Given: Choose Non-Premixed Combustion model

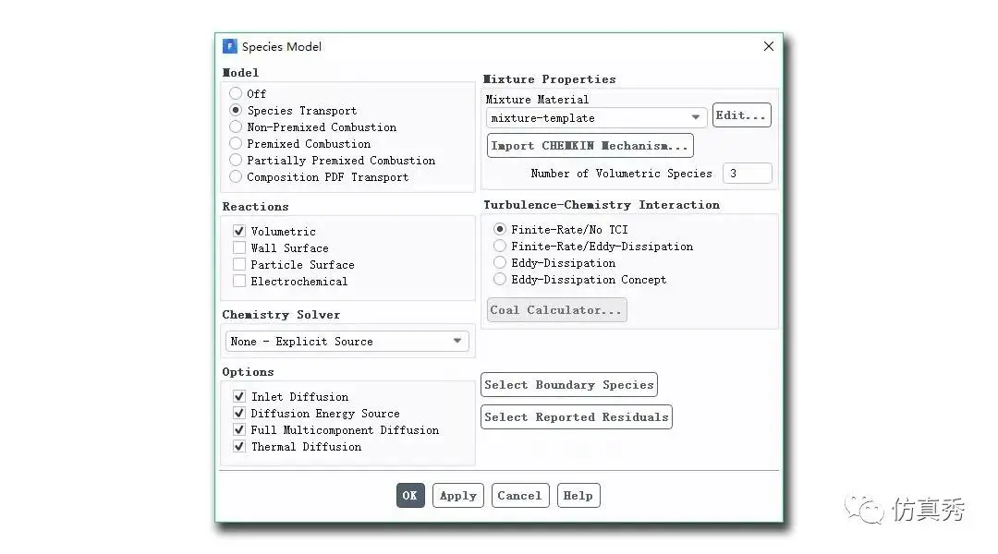Looking at the screenshot, I should coord(236,126).
